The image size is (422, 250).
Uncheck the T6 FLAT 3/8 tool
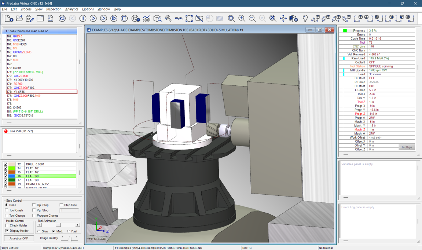5,176
